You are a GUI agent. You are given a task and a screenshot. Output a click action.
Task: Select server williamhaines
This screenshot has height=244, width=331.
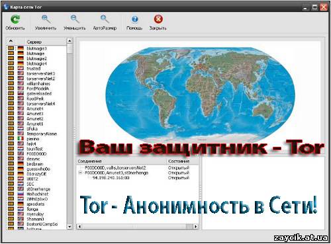tap(38, 83)
